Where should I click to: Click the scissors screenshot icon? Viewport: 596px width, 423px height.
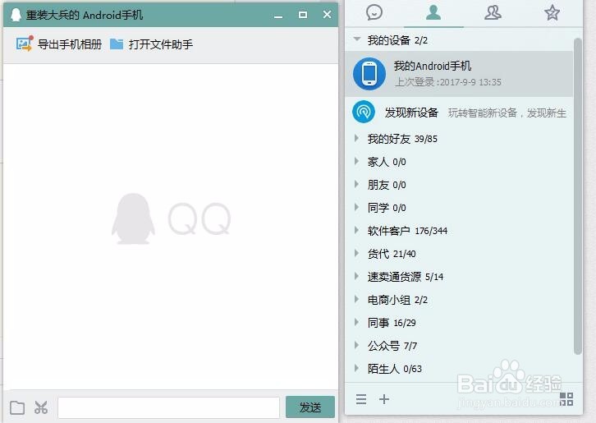point(41,407)
